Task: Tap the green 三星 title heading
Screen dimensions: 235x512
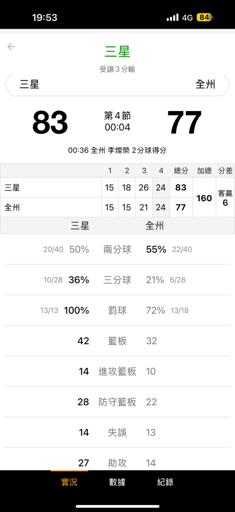Action: click(118, 52)
